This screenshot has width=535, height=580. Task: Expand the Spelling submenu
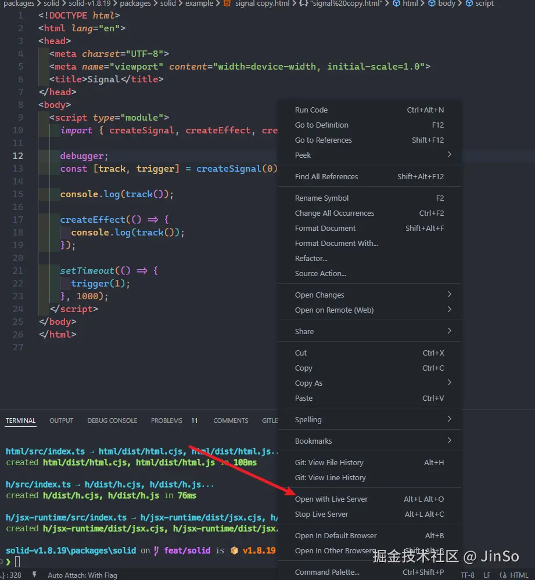pyautogui.click(x=369, y=419)
